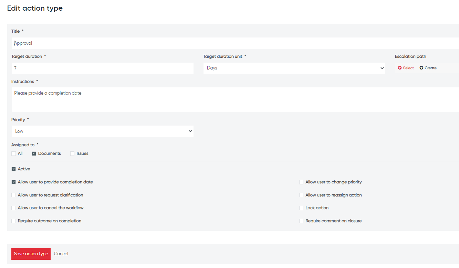Click the Assigned to label
The width and height of the screenshot is (459, 268).
pyautogui.click(x=23, y=145)
